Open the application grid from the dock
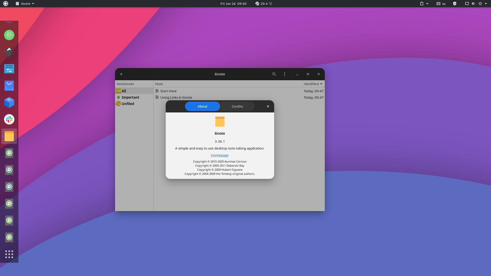Viewport: 491px width, 276px height. click(9, 254)
